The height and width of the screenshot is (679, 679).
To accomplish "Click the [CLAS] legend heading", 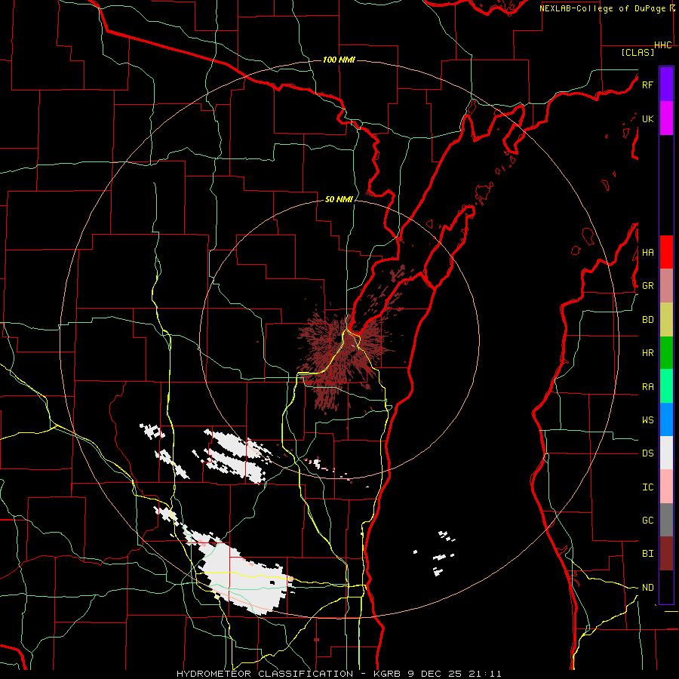I will pyautogui.click(x=638, y=52).
